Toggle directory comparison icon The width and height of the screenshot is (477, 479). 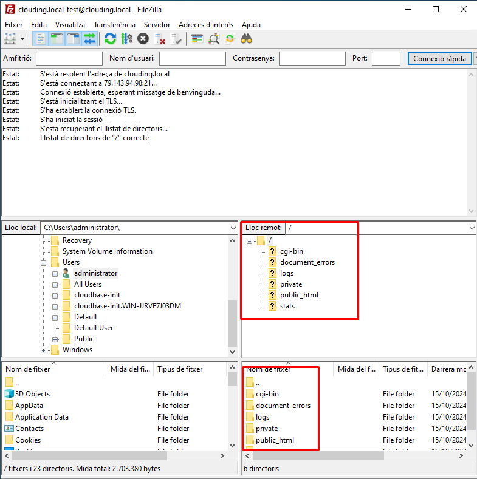(x=213, y=39)
